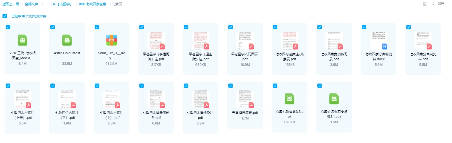Viewport: 452px width, 143px height.
Task: Uncheck 2018三代-七政相天盘 file checkbox
Action: tap(8, 27)
